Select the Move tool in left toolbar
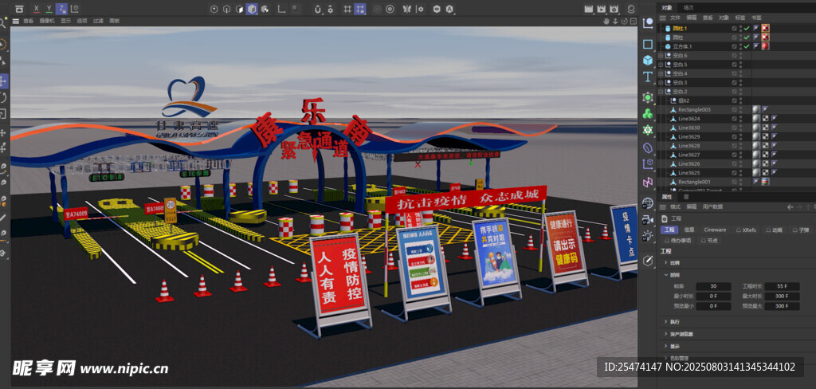This screenshot has width=816, height=389. [x=4, y=81]
